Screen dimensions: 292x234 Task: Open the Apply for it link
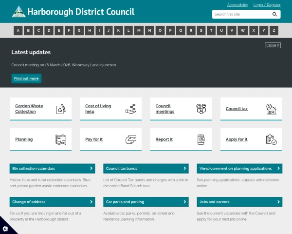click(x=237, y=139)
